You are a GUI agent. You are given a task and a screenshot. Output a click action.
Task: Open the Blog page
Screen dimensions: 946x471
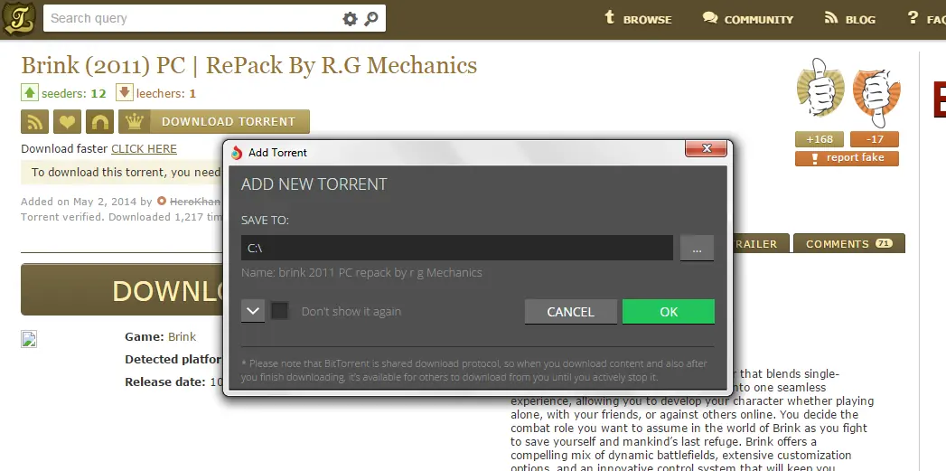click(850, 19)
